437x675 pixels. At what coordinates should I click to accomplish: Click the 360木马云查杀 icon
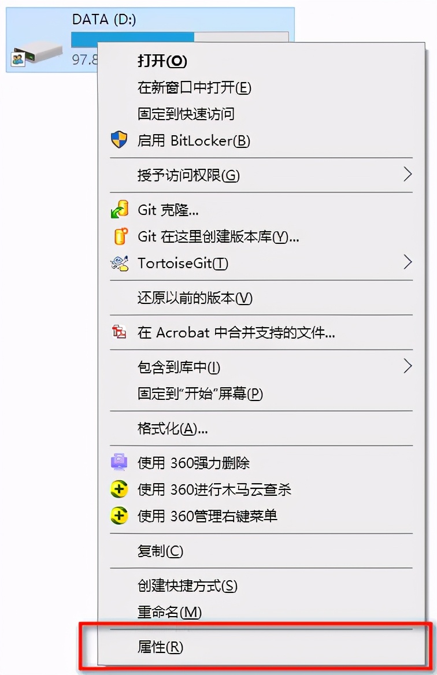[120, 489]
